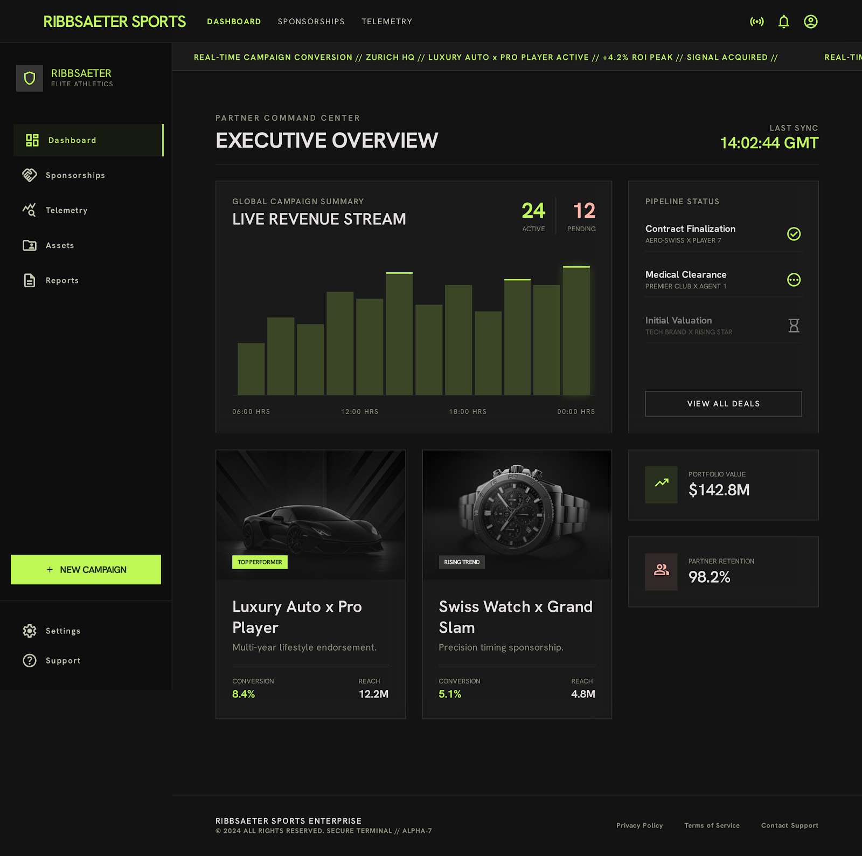
Task: Open the Initial Valuation pipeline title
Action: tap(678, 321)
